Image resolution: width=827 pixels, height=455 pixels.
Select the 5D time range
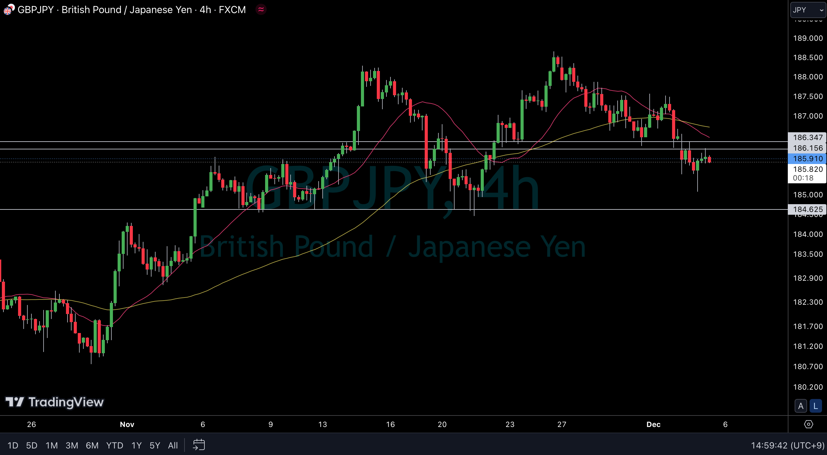(31, 445)
